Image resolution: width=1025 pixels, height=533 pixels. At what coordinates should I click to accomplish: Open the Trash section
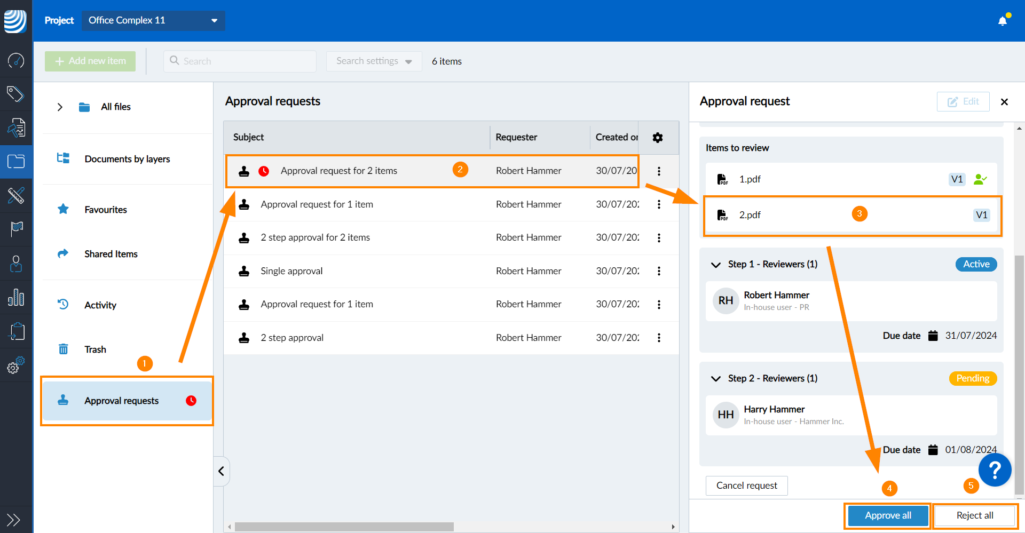click(x=95, y=349)
